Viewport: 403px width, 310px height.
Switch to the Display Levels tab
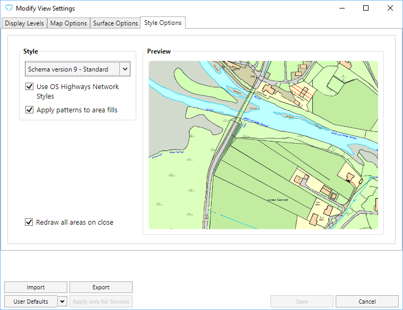click(24, 23)
